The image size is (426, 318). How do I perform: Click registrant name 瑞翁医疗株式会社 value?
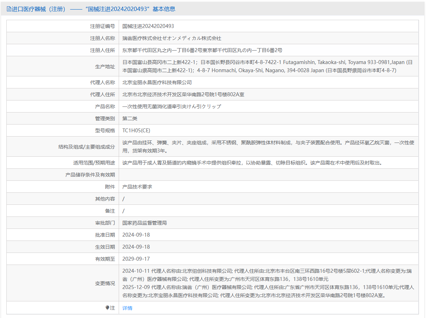(x=172, y=38)
